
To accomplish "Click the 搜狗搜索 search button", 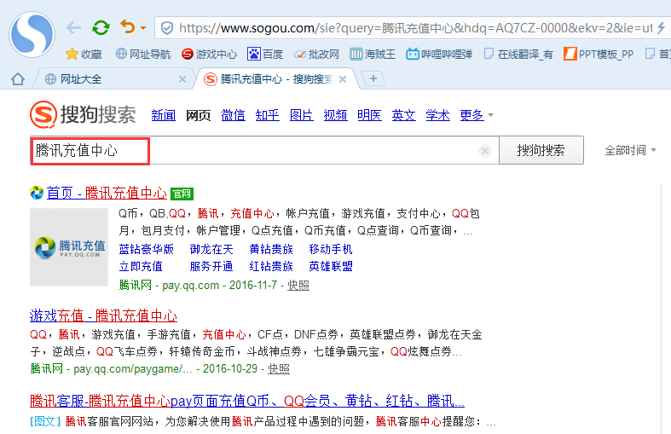I will pyautogui.click(x=541, y=150).
